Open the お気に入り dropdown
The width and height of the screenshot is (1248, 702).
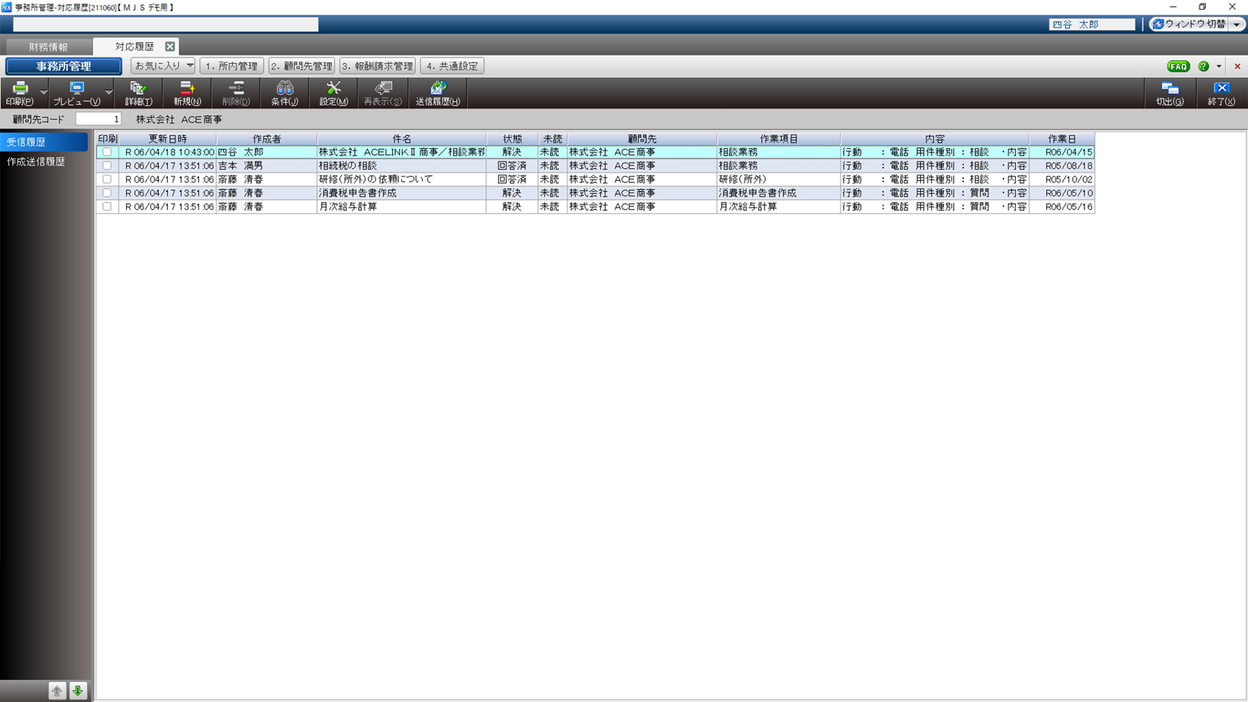pos(162,66)
